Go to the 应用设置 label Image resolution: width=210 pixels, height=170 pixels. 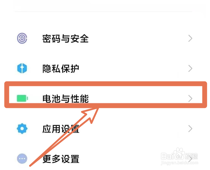(61, 129)
